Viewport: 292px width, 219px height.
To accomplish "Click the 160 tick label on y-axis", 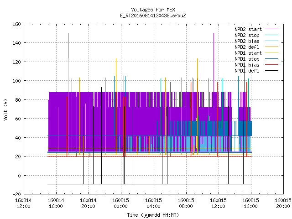I will coord(16,24).
